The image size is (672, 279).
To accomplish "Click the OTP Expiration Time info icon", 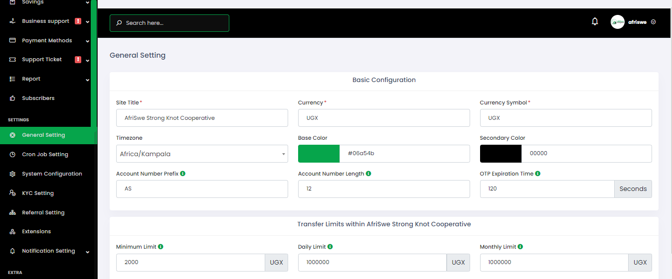I will (538, 174).
